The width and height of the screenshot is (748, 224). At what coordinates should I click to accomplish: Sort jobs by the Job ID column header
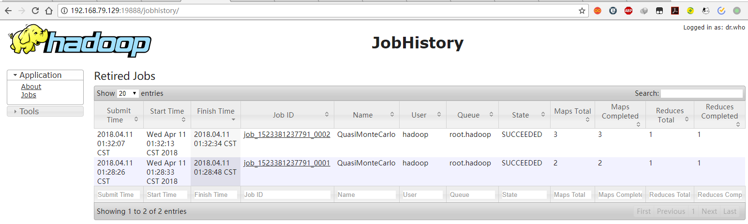287,115
